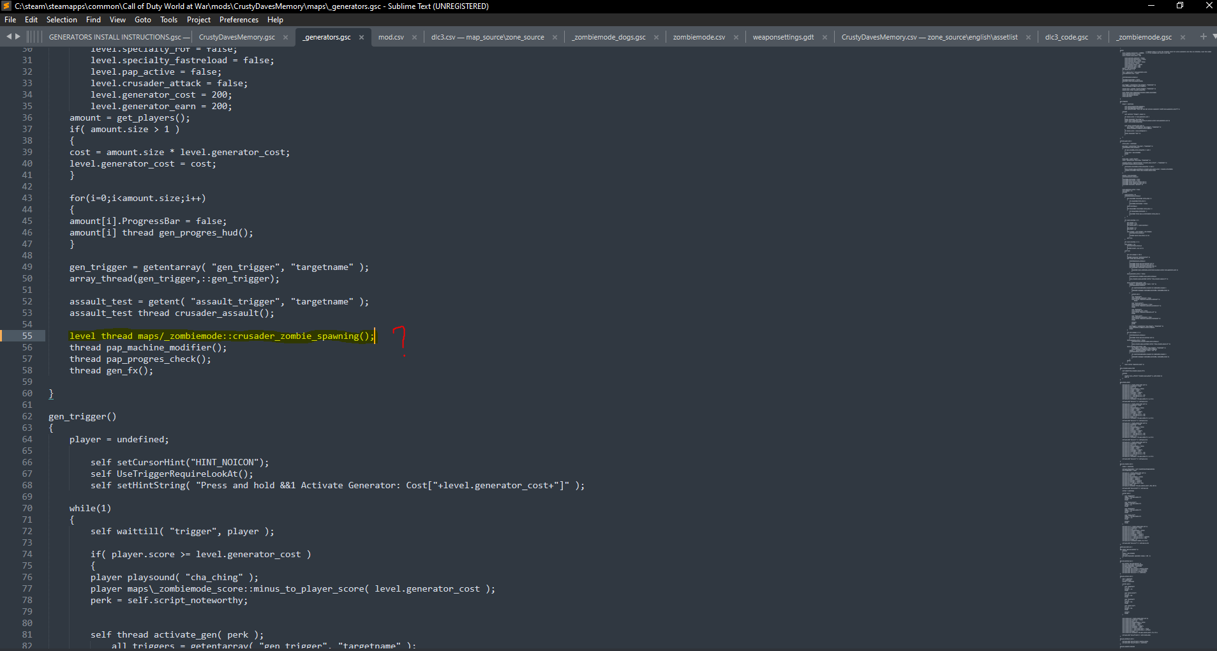
Task: Close the dlc3.csv tab
Action: (x=555, y=37)
